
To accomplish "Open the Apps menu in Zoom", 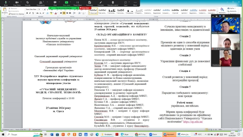I will (126, 3).
